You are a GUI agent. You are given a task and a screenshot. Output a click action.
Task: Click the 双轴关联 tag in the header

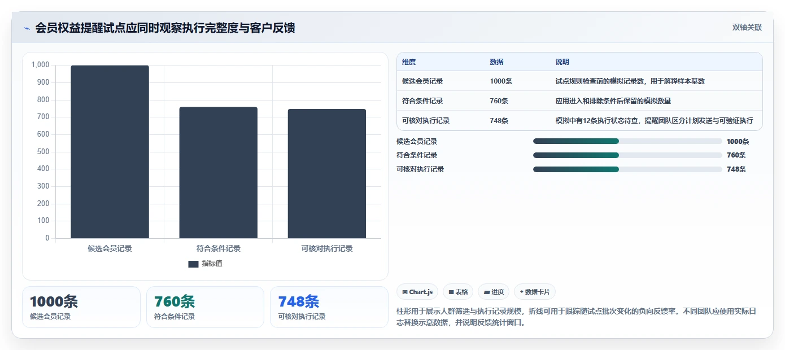[x=747, y=28]
